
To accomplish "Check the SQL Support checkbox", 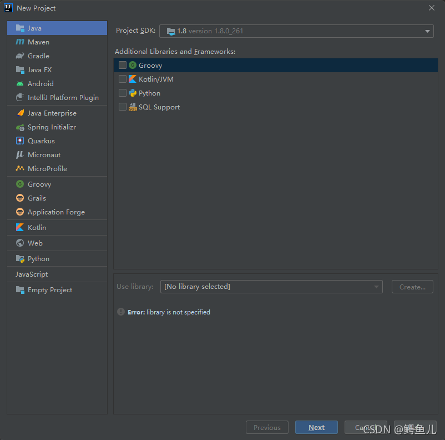I will pos(123,107).
